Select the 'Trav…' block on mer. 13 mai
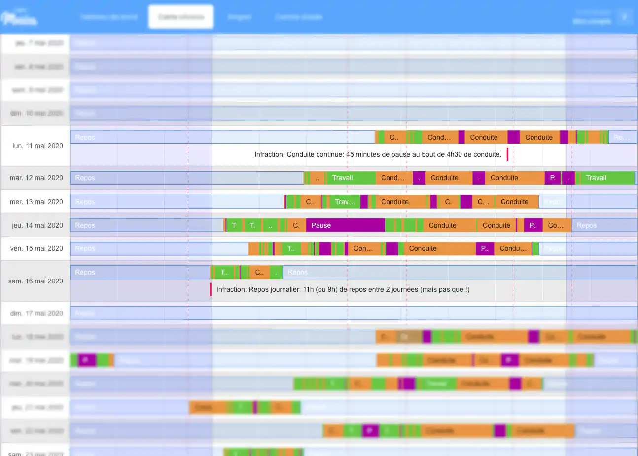This screenshot has width=638, height=456. [x=345, y=202]
